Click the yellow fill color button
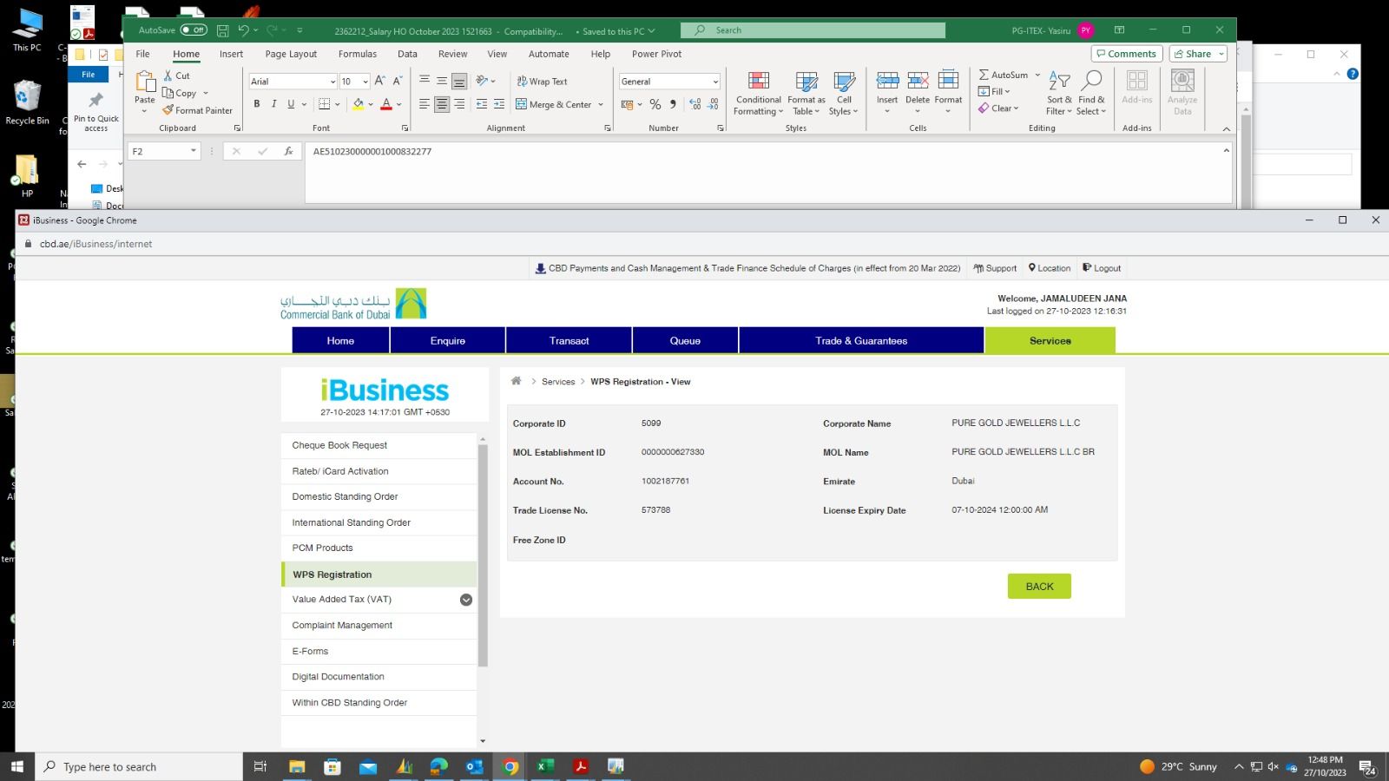 (358, 104)
